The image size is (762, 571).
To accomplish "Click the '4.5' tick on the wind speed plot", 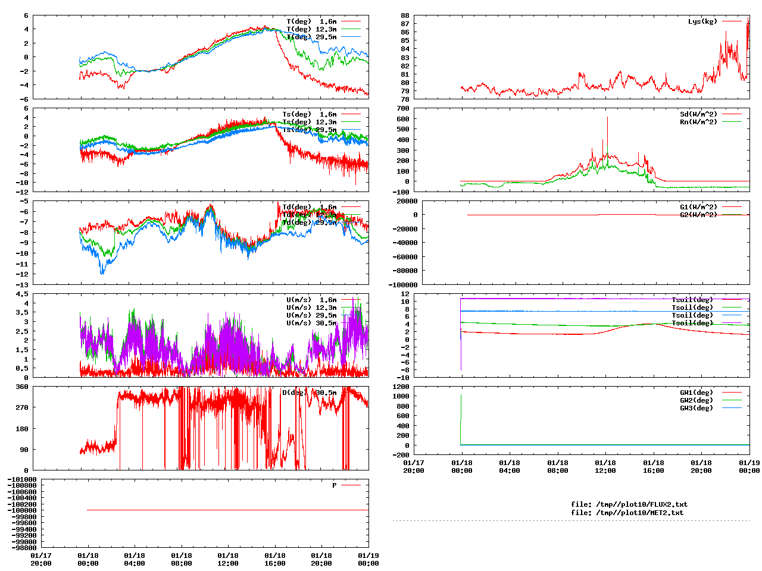I will click(x=22, y=294).
